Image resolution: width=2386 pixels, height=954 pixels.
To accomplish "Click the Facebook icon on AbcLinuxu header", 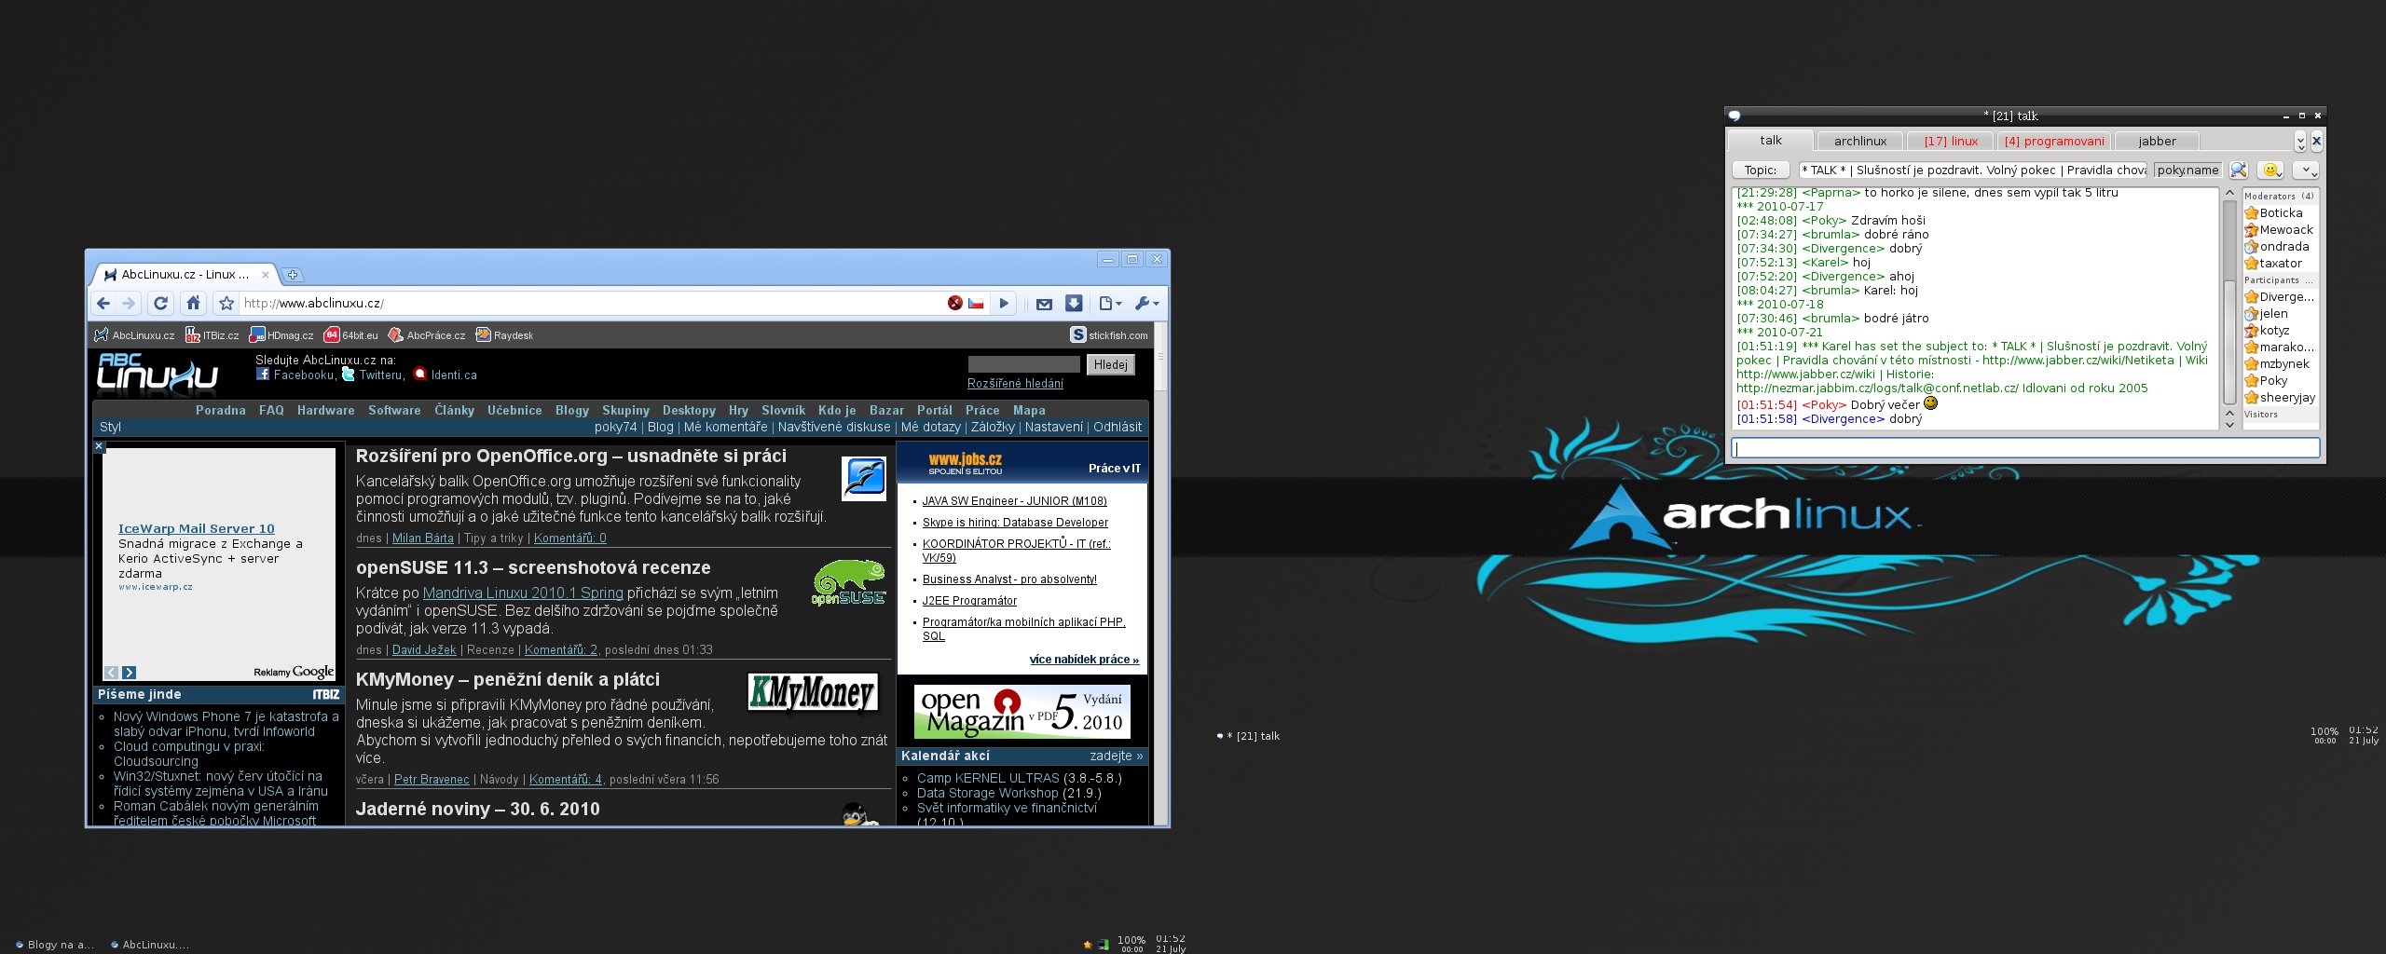I will pos(263,375).
